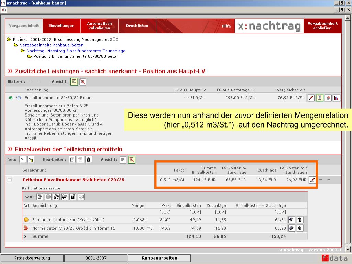Delete the Fundament betonieren calculation row

click(300, 220)
